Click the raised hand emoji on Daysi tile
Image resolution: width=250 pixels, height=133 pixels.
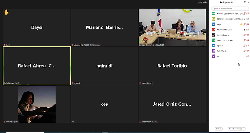coord(7,12)
